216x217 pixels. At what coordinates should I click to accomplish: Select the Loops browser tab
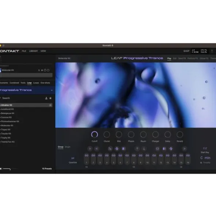click(x=36, y=83)
